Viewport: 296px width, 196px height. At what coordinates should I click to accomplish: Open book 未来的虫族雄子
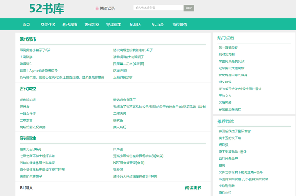click(x=31, y=177)
